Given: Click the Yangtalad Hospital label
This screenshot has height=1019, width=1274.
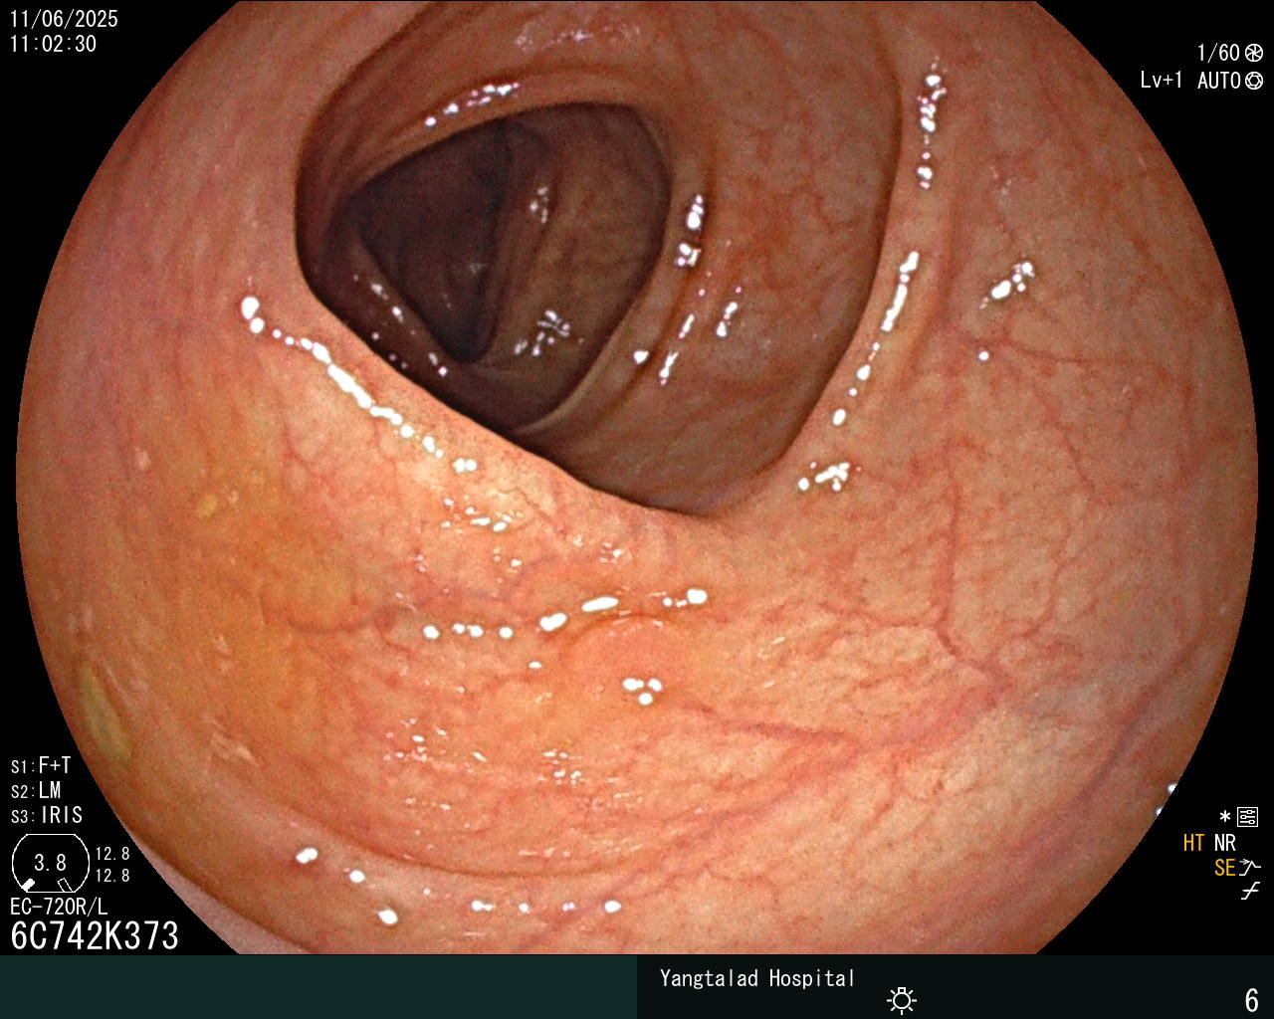Looking at the screenshot, I should [757, 978].
